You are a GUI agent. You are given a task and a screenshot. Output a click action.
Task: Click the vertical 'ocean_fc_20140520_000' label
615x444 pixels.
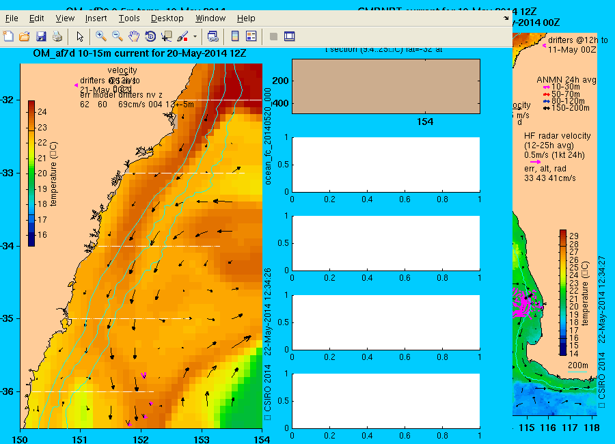point(267,136)
